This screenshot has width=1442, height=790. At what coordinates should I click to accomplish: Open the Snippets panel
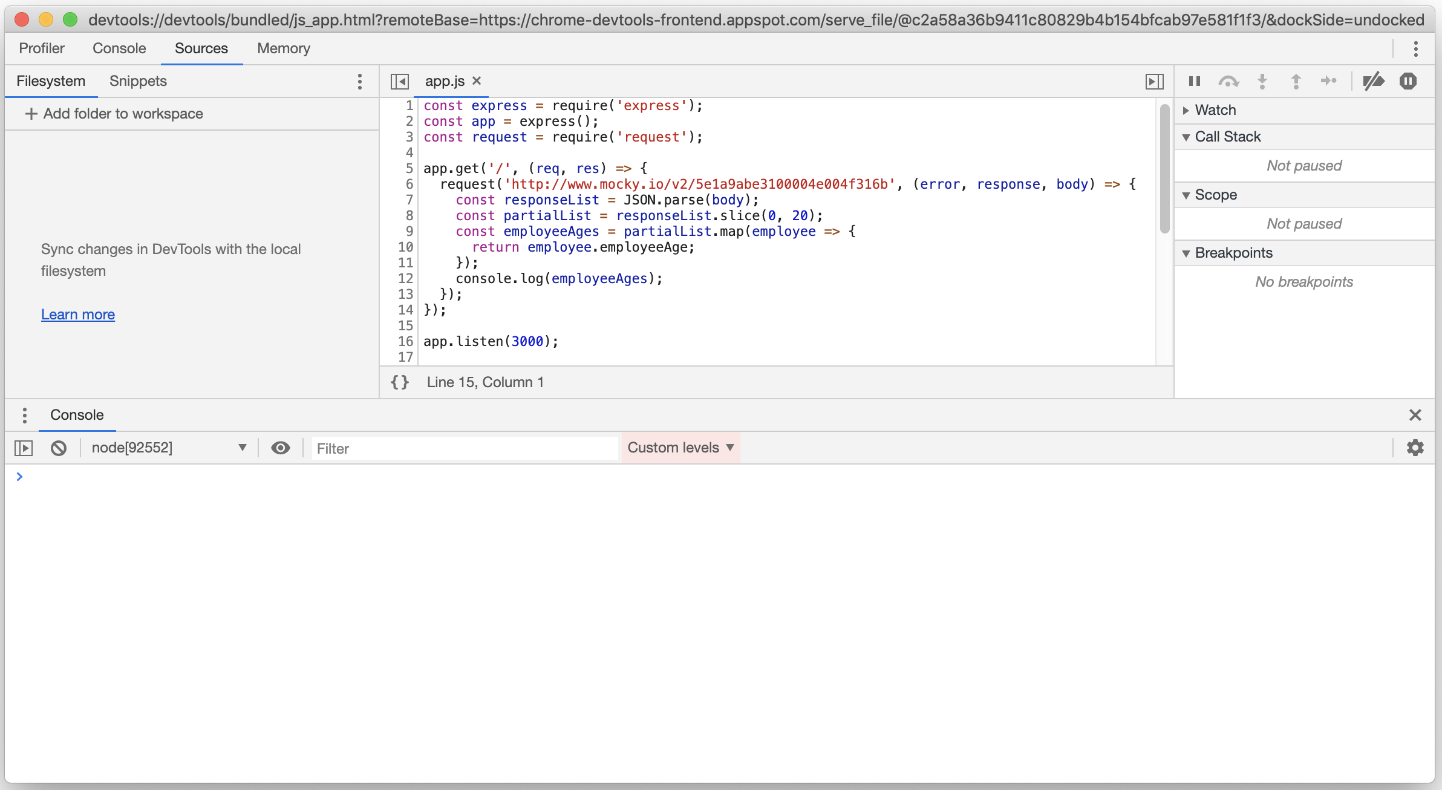[137, 80]
